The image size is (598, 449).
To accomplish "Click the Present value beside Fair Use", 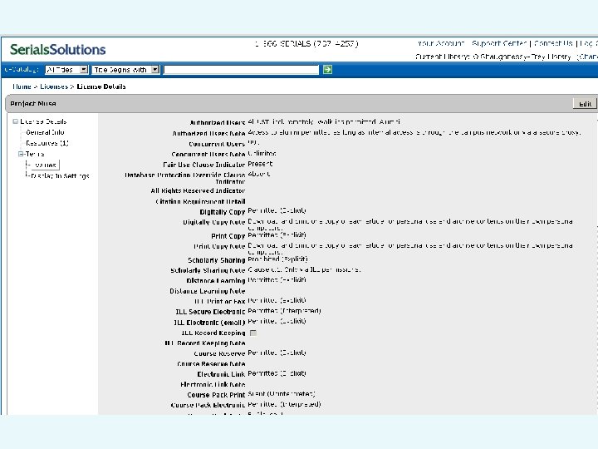I will (260, 164).
